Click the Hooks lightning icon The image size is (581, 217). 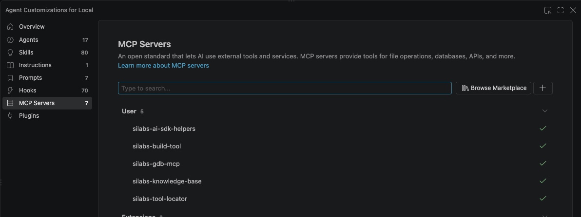tap(10, 90)
